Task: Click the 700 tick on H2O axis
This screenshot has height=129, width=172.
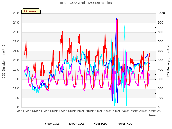Action: pyautogui.click(x=160, y=42)
